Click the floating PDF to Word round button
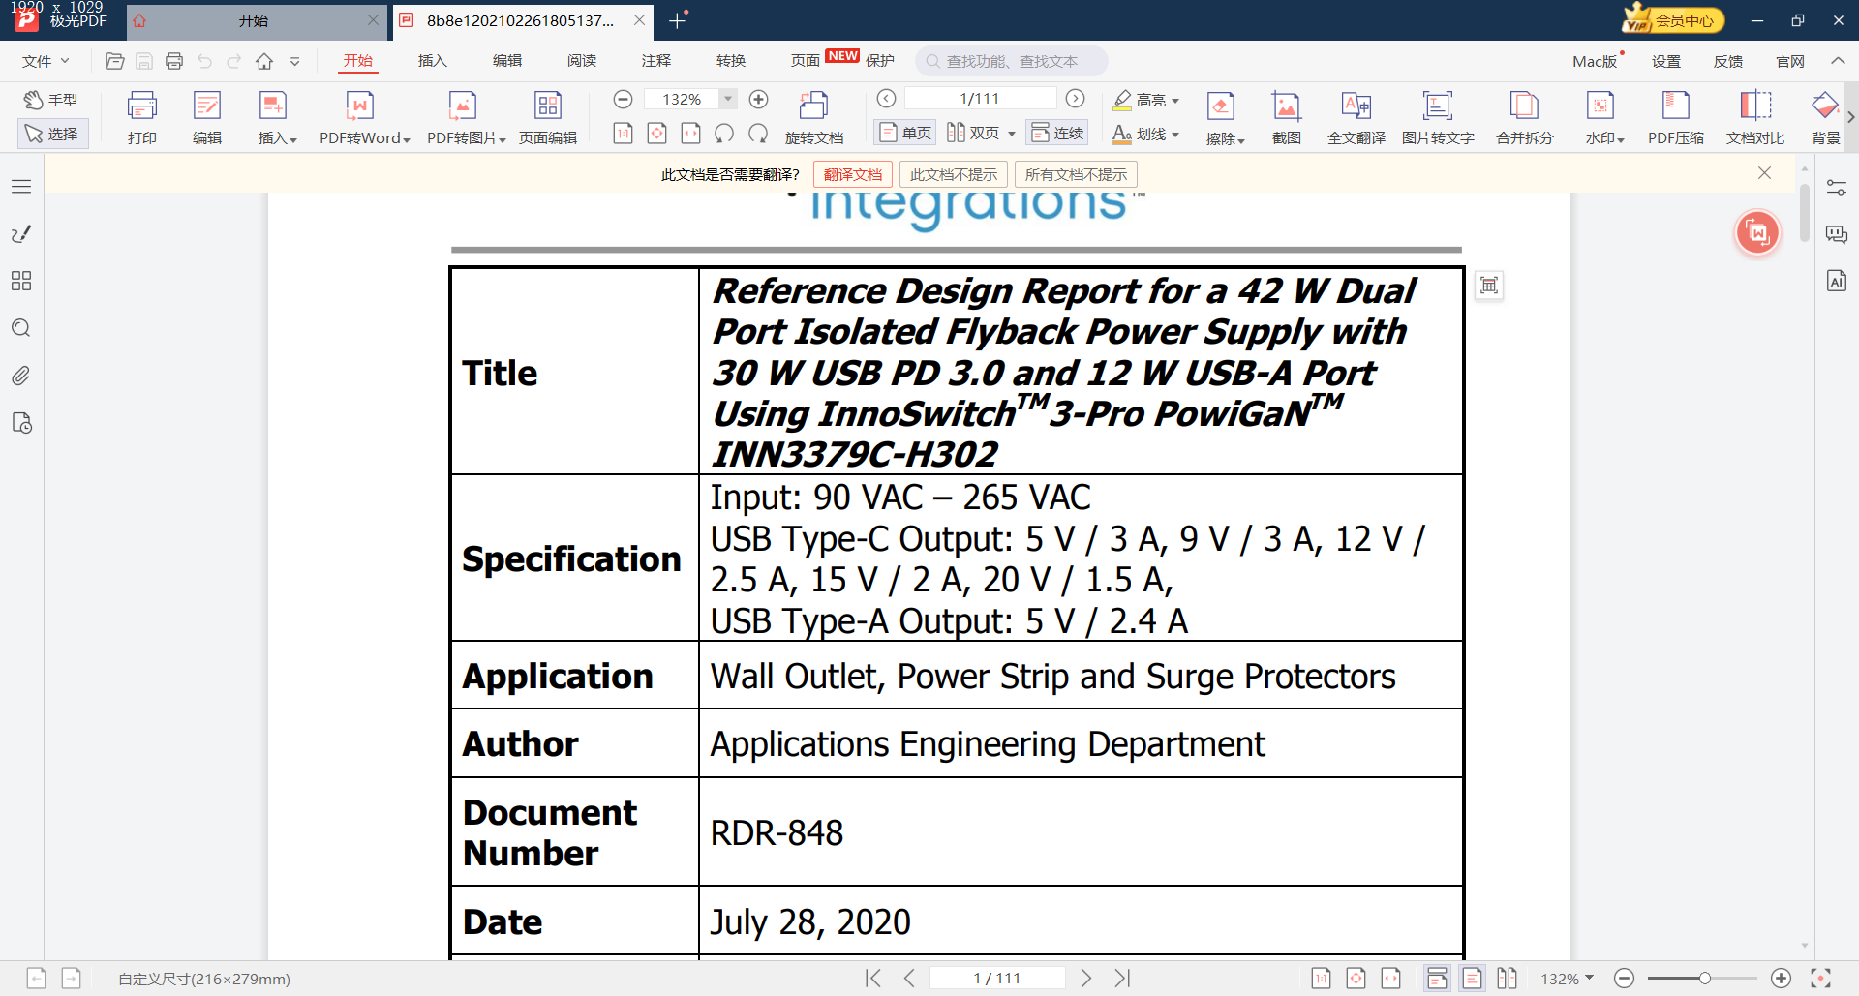The width and height of the screenshot is (1859, 996). pyautogui.click(x=1757, y=233)
